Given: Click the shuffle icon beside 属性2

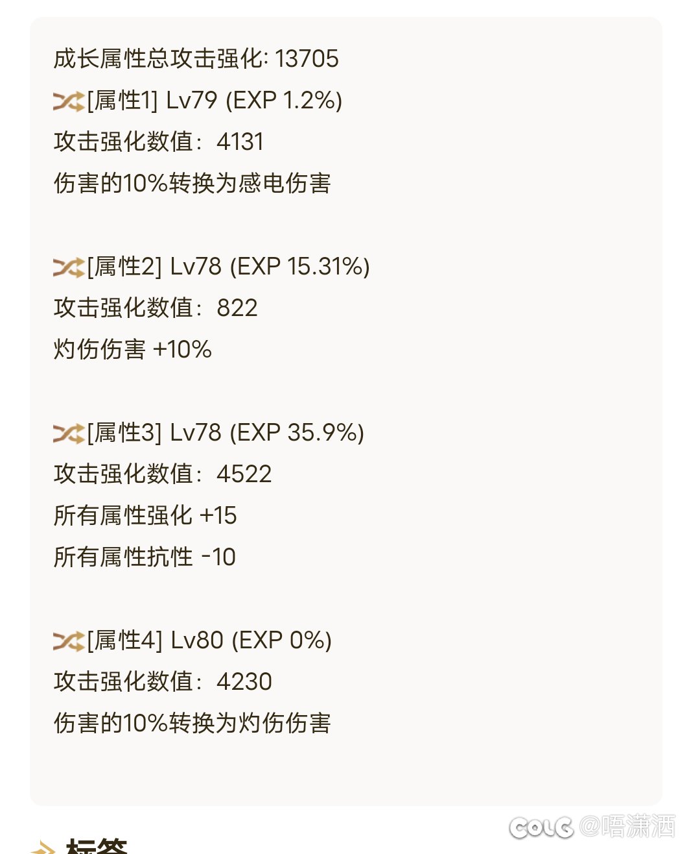Looking at the screenshot, I should click(x=69, y=268).
